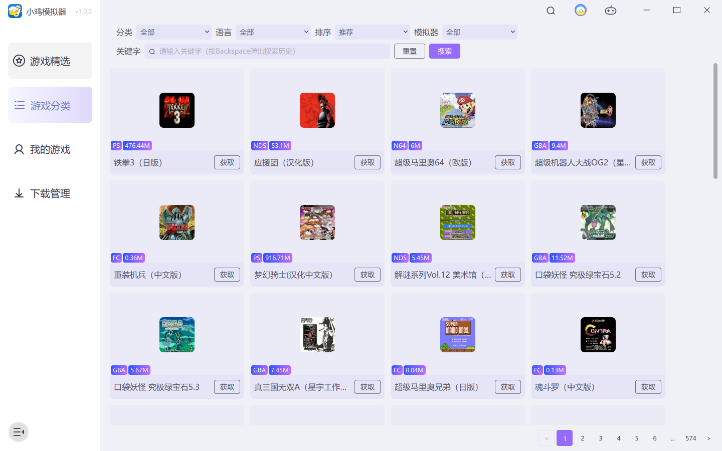The height and width of the screenshot is (451, 722).
Task: Click the 476.44M size tag
Action: click(x=137, y=145)
